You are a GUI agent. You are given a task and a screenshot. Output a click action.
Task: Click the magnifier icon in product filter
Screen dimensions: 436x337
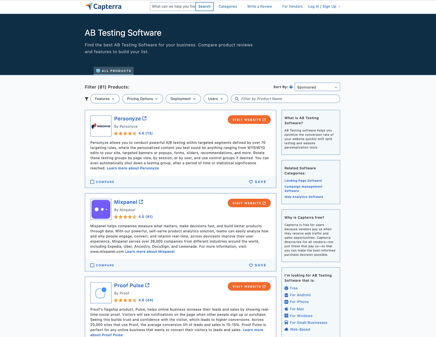[237, 99]
